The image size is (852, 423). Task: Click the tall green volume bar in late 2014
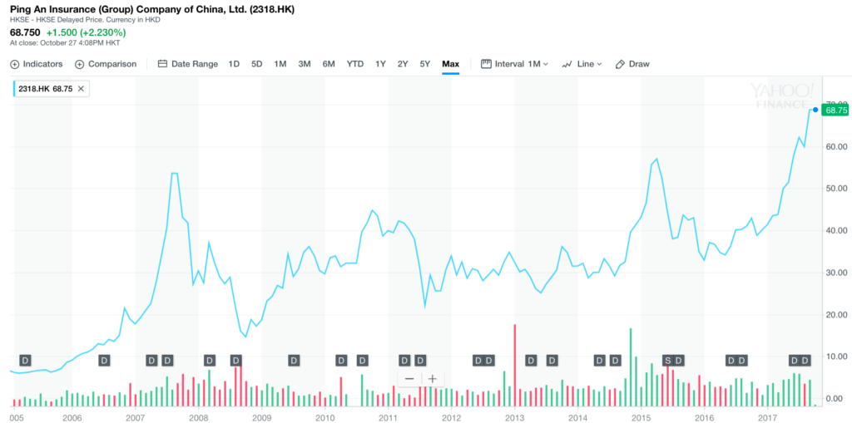[x=631, y=367]
